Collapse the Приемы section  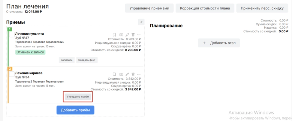(141, 22)
